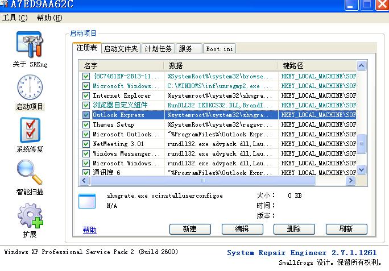Toggle the last Microsoft Windows... row checkbox
This screenshot has height=271, width=389.
[x=86, y=163]
